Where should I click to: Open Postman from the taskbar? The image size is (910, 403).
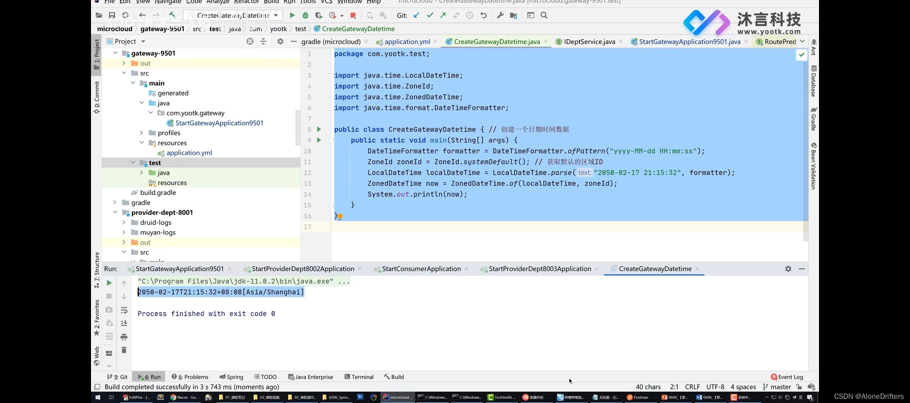pos(638,397)
